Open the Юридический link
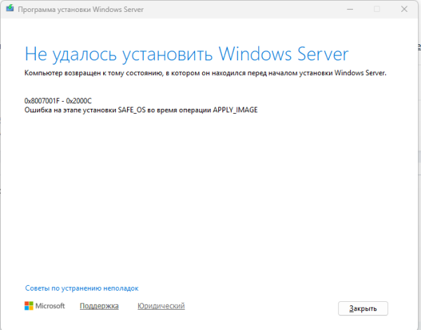Image resolution: width=421 pixels, height=330 pixels. pos(161,306)
